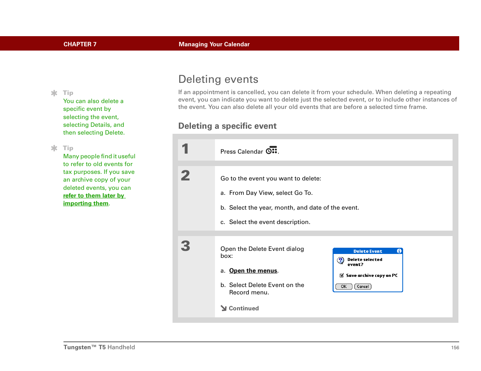Click 'CHAPTER 7' in the header bar
This screenshot has height=371, width=481.
(x=80, y=44)
